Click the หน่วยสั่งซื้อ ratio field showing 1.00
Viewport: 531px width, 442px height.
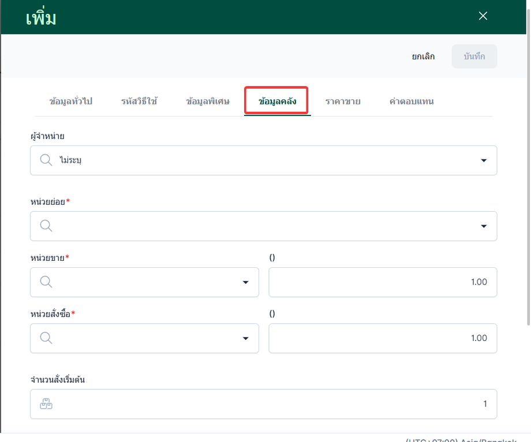coord(383,339)
